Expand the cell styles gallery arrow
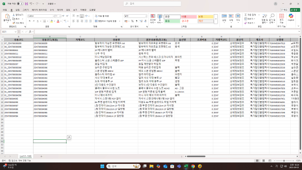Screen dimensions: 302x170 (216, 19)
